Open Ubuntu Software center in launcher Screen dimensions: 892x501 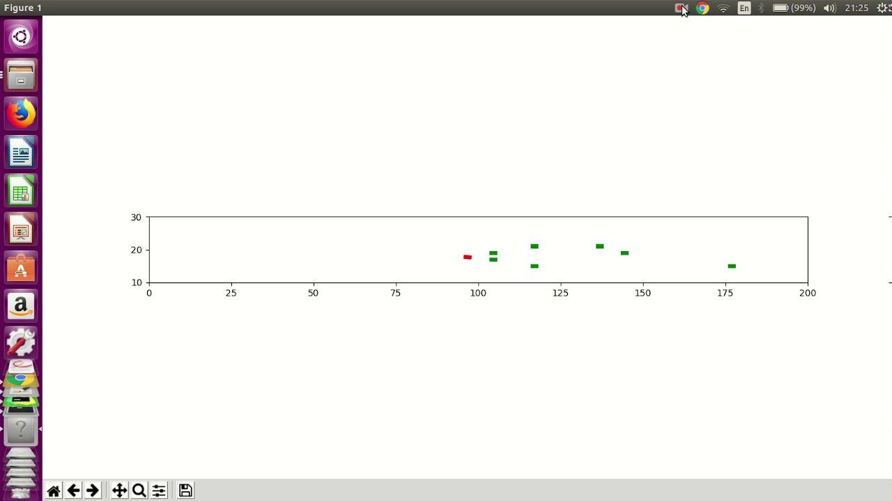(x=21, y=267)
